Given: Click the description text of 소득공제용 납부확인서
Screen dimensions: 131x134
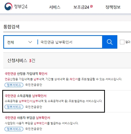Looking at the screenshot, I should 53,101.
